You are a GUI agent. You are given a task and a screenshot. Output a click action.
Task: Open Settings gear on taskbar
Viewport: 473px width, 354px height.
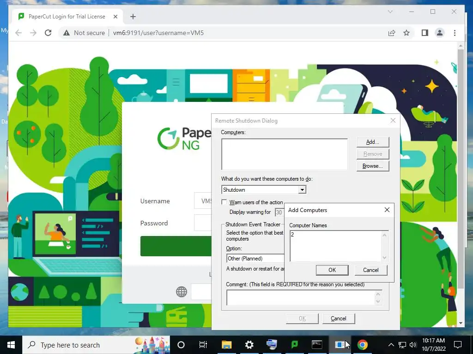(249, 345)
